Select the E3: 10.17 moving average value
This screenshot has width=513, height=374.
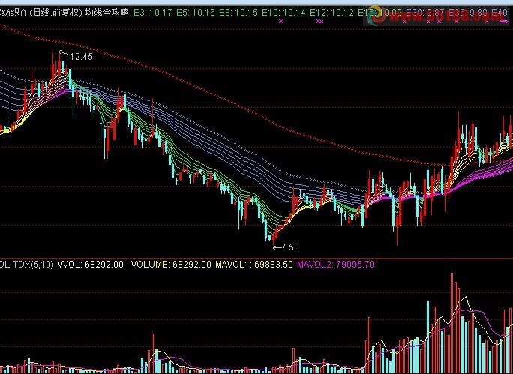(x=151, y=13)
